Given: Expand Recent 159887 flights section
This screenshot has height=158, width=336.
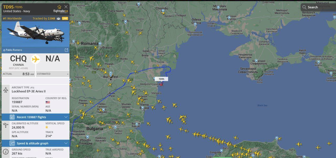Looking at the screenshot, I should click(x=35, y=117).
